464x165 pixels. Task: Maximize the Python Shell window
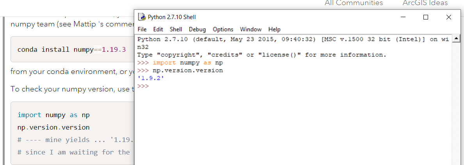coord(426,17)
